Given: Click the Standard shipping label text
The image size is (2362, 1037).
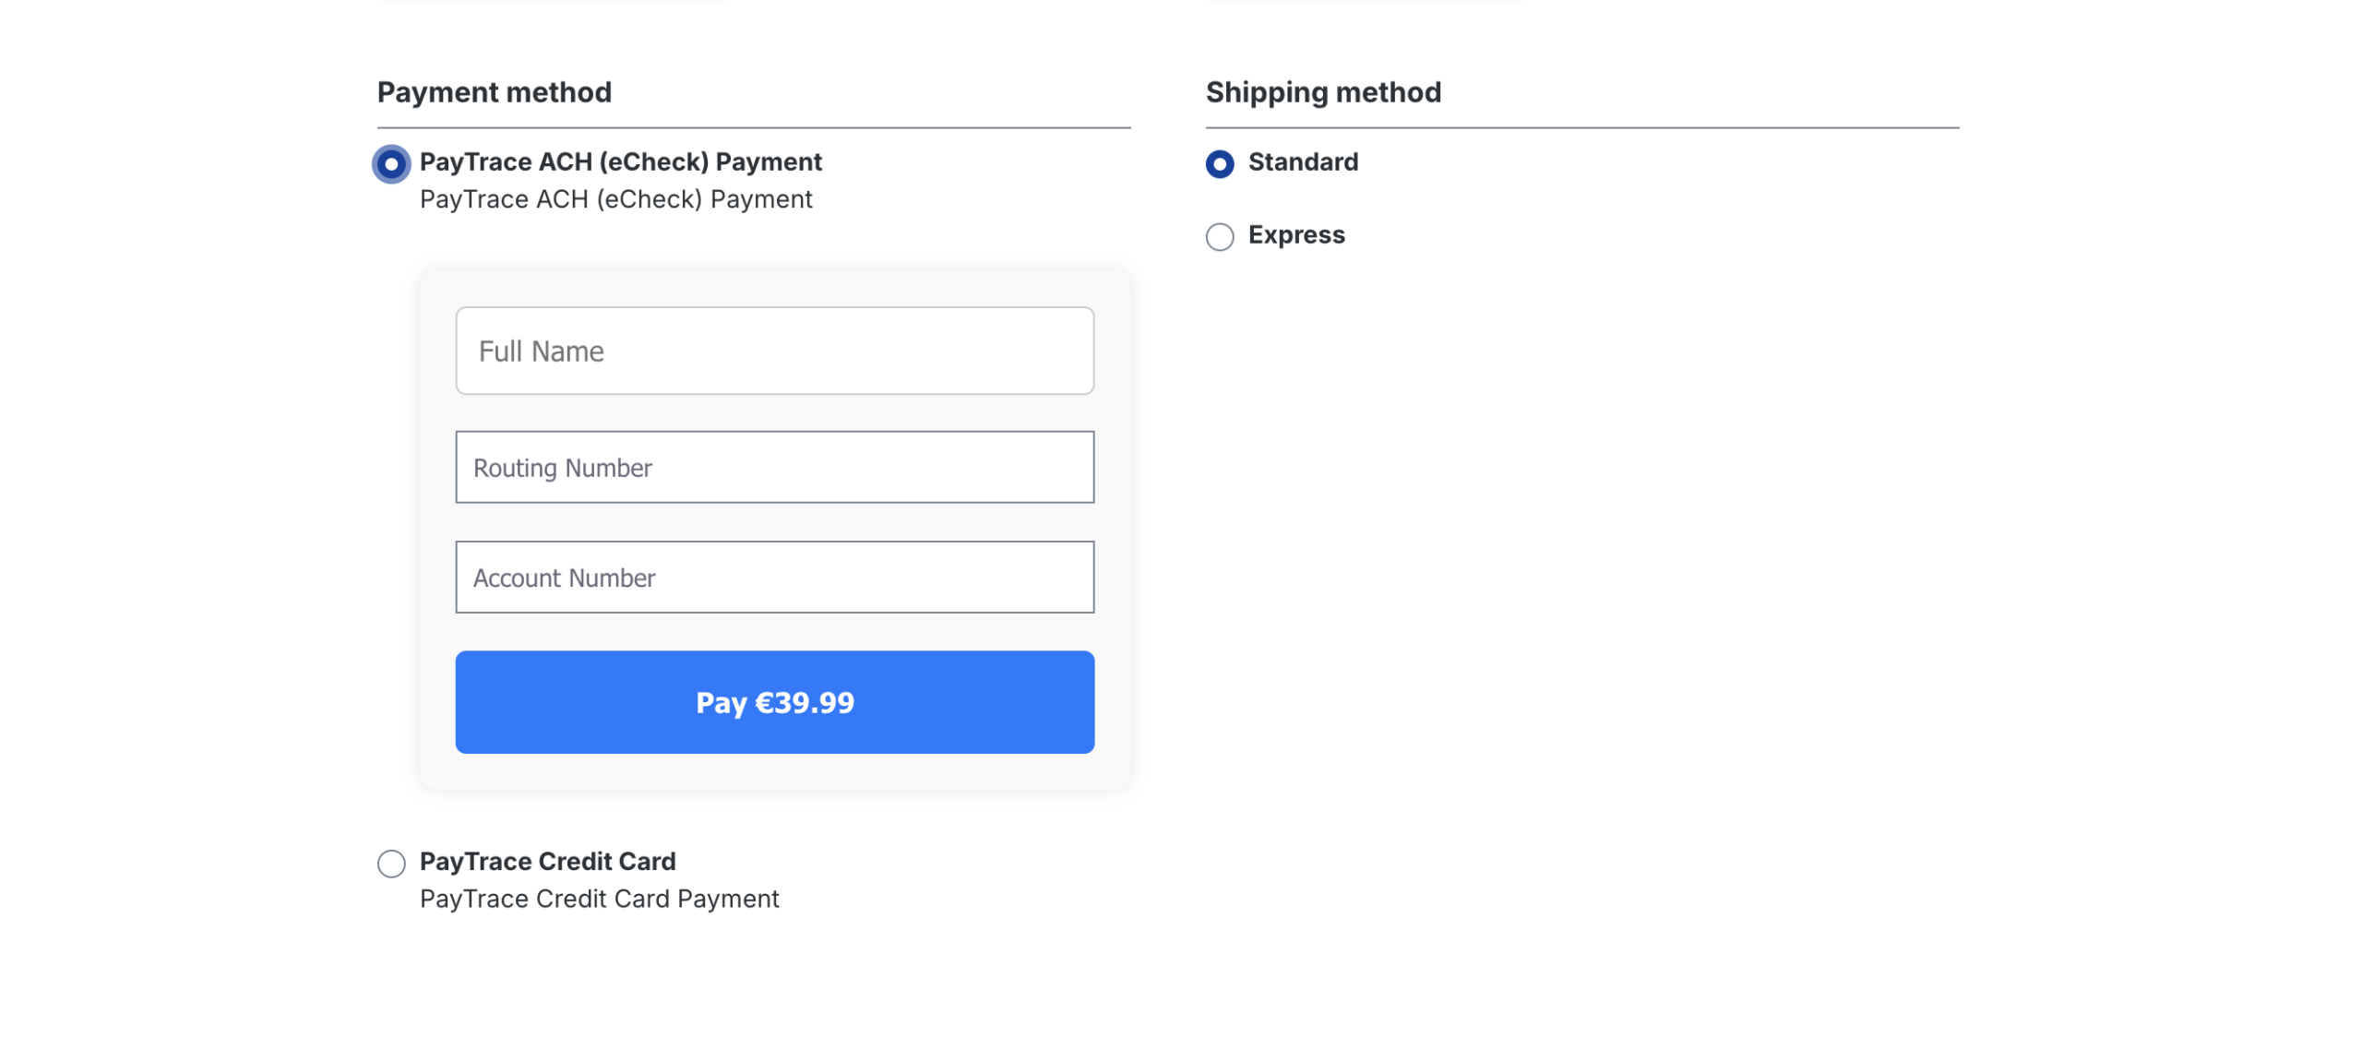Looking at the screenshot, I should 1303,162.
